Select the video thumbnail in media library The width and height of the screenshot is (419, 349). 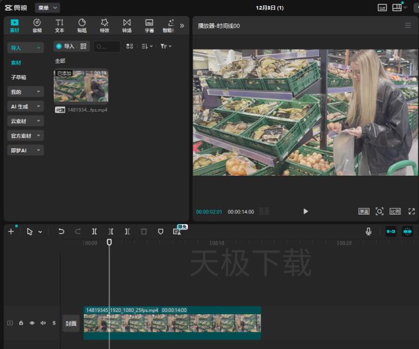(81, 86)
